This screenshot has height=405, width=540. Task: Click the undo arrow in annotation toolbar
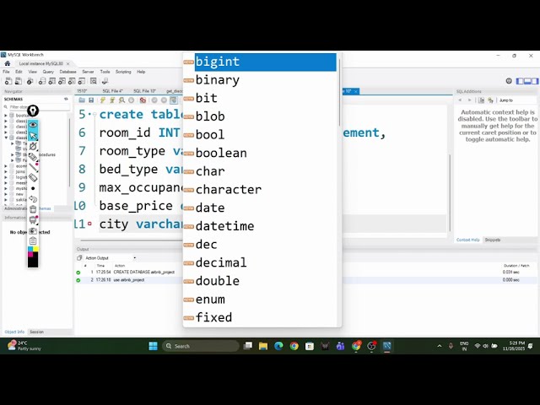pos(33,199)
